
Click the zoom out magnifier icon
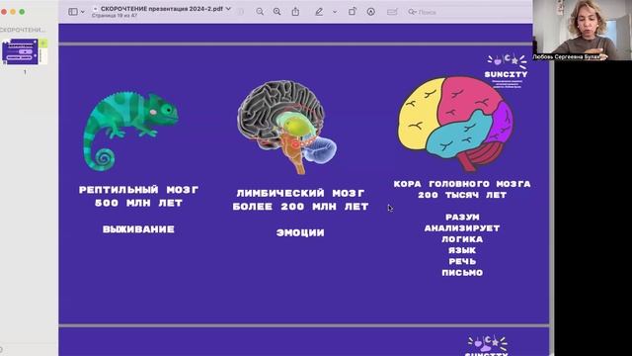[260, 12]
